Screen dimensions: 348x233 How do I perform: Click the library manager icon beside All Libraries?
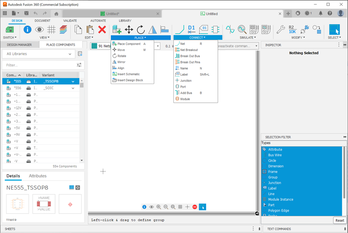click(x=80, y=54)
